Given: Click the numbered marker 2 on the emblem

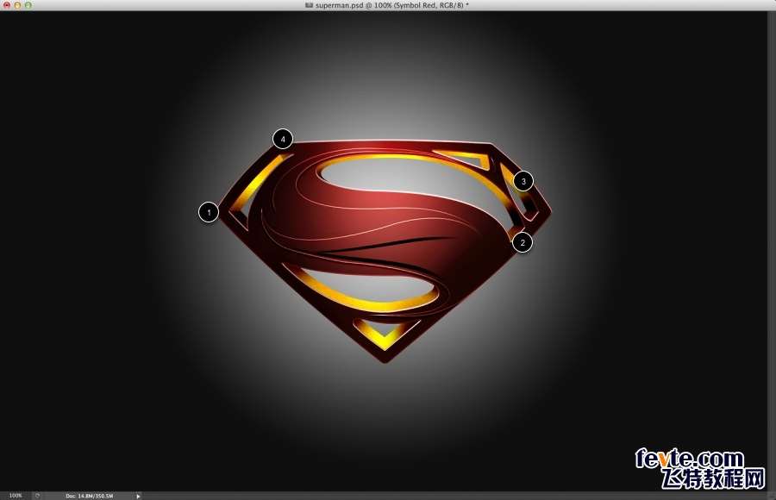Looking at the screenshot, I should pos(522,243).
